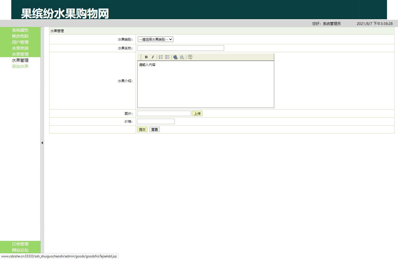Click the 水果介绍: form label

(125, 81)
